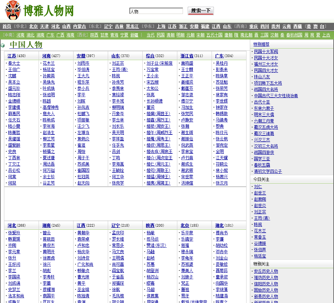Focus the search input field containing 人物

[156, 11]
